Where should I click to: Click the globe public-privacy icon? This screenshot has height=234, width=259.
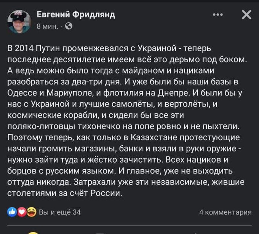pos(69,26)
